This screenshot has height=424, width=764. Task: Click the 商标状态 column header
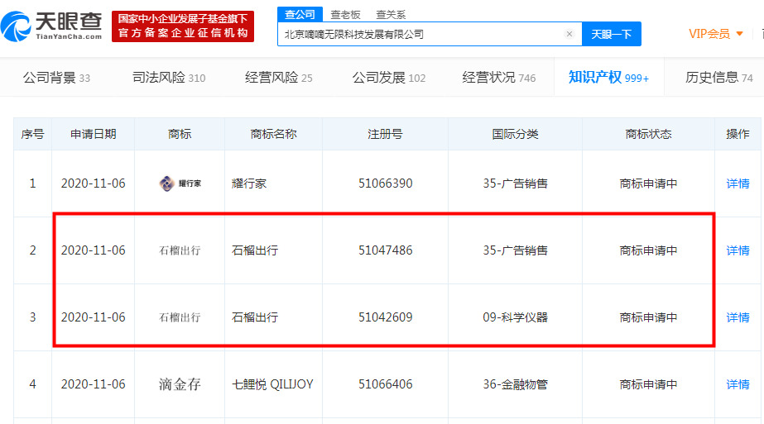click(648, 134)
